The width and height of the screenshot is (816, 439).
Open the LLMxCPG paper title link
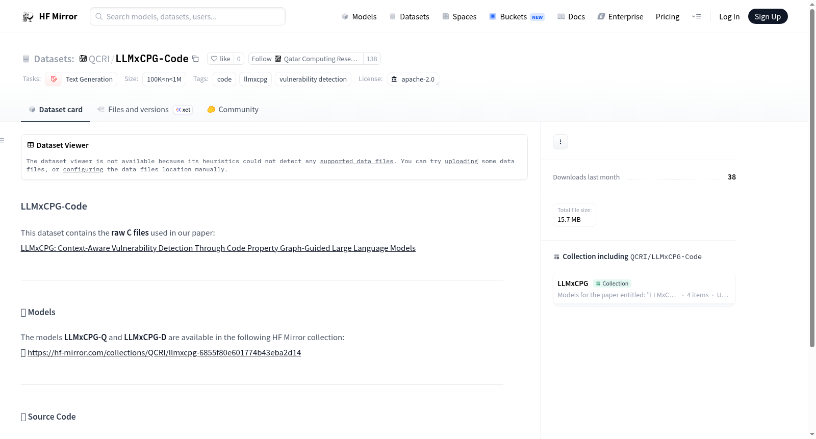click(x=218, y=248)
